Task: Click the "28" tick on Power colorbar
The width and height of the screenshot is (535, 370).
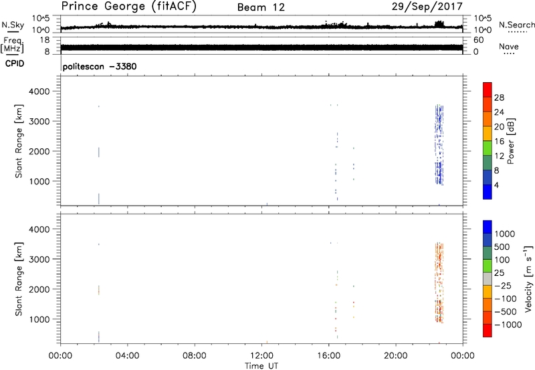Action: click(499, 98)
